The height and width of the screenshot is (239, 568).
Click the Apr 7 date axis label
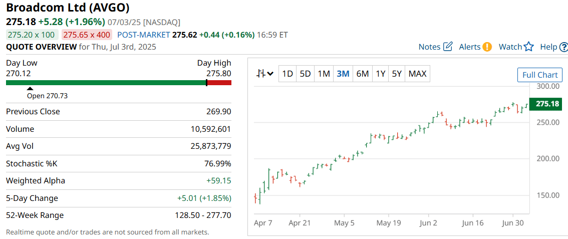[x=262, y=223]
